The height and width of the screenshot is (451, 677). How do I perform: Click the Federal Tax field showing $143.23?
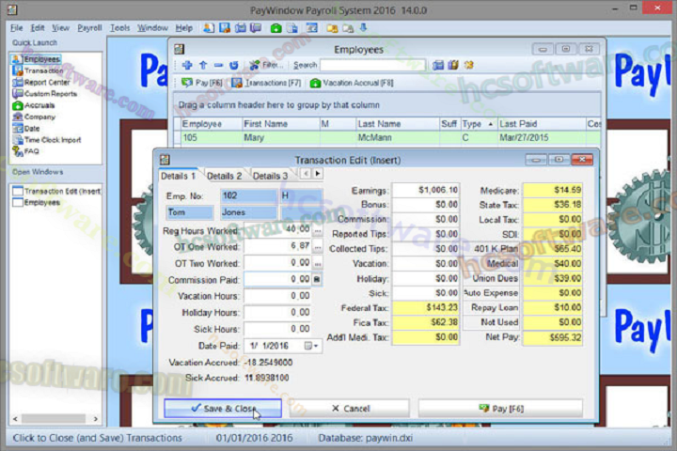point(425,308)
